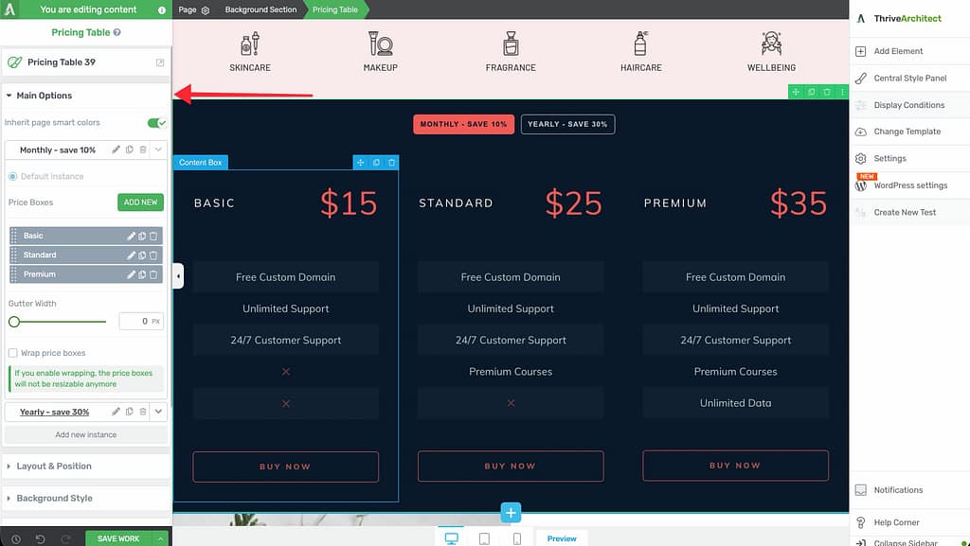Image resolution: width=970 pixels, height=546 pixels.
Task: Click blue plus icon to add element below
Action: pos(511,513)
